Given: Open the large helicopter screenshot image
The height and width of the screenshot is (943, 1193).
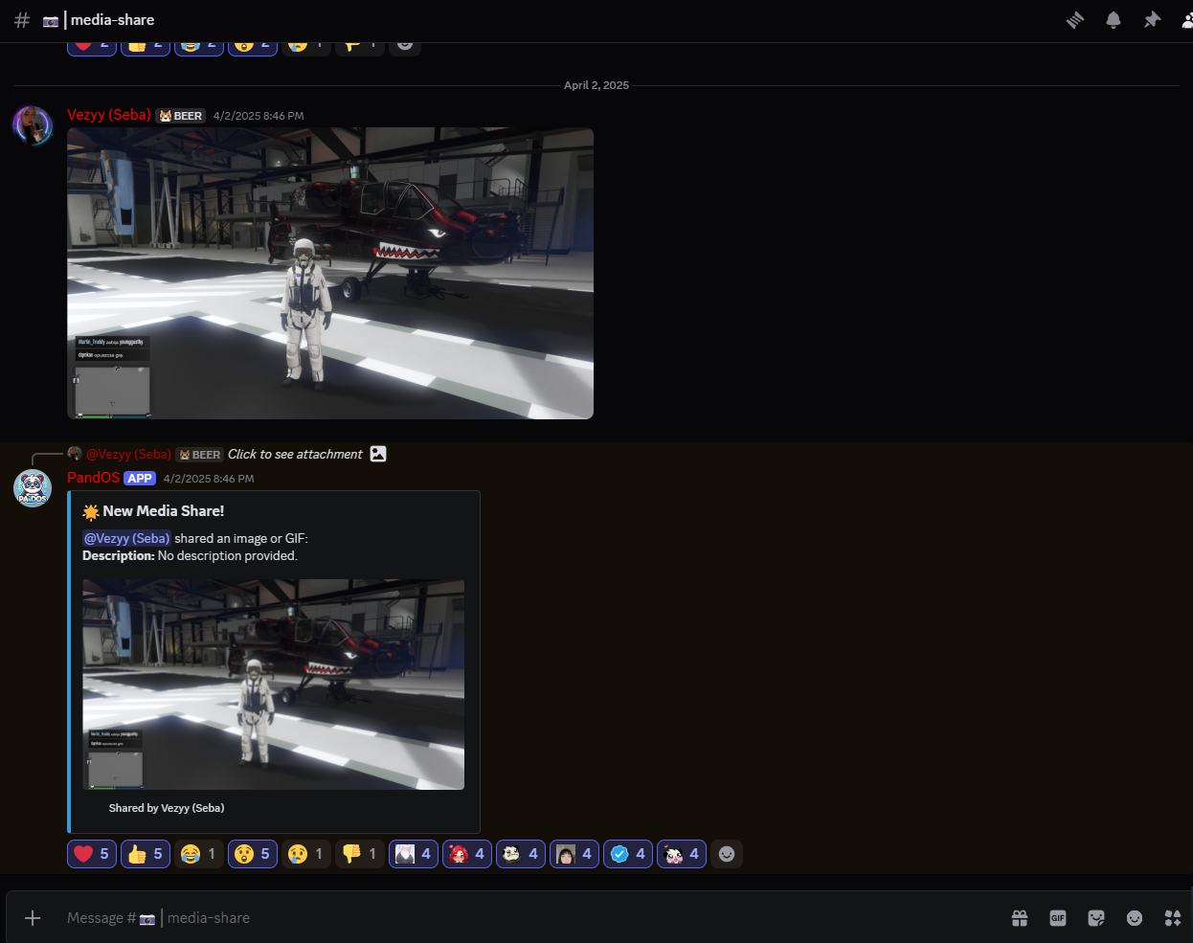Looking at the screenshot, I should click(330, 274).
